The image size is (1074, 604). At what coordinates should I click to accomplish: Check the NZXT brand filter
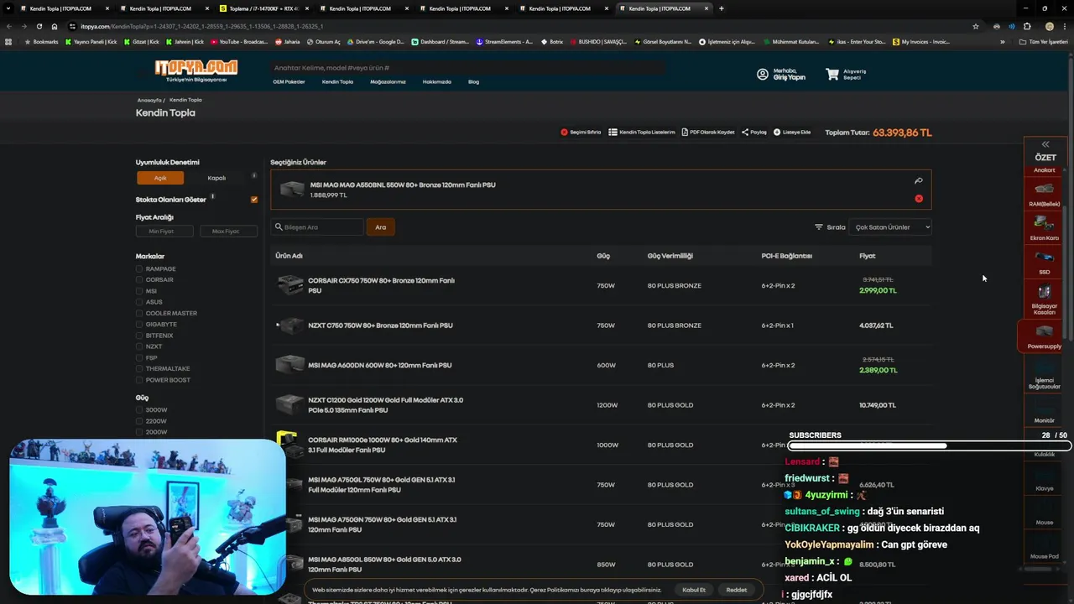click(x=139, y=346)
